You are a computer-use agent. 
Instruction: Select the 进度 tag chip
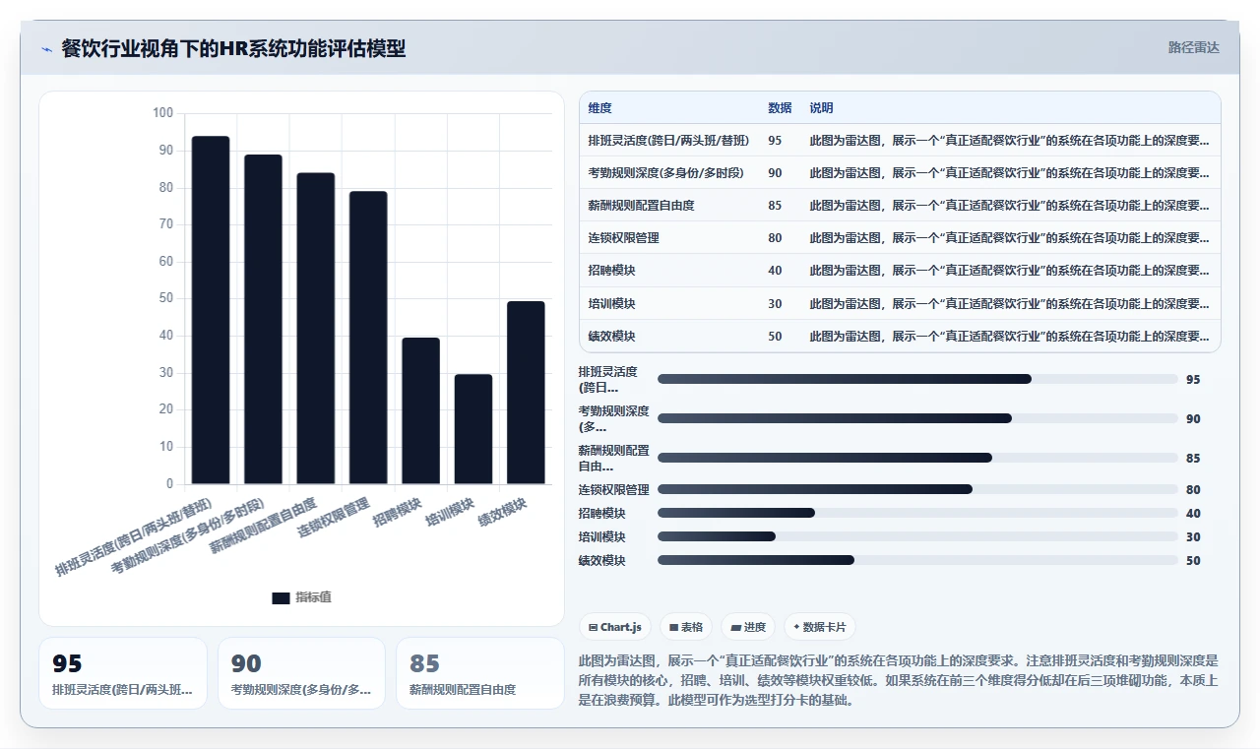pos(748,627)
